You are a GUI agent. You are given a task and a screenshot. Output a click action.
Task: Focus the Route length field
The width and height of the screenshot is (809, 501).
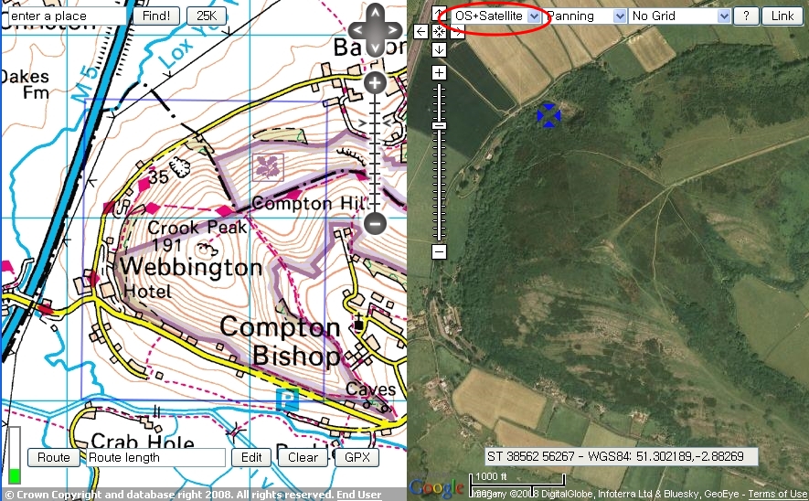click(x=155, y=458)
